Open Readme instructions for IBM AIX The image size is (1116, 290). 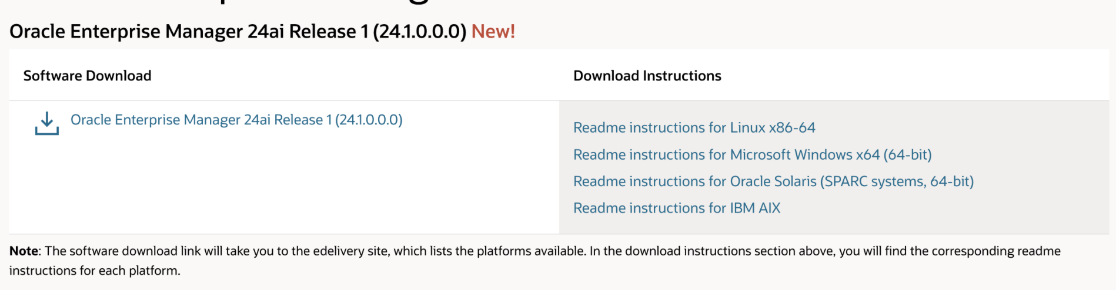coord(676,208)
